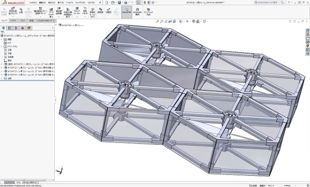Expand the Mates folder at tree bottom
This screenshot has height=187, width=310.
coord(2,79)
